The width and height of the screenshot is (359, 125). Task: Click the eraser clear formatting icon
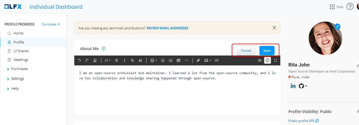click(95, 60)
